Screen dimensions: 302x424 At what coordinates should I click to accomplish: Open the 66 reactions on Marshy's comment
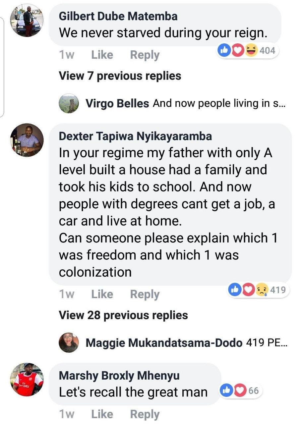point(241,391)
